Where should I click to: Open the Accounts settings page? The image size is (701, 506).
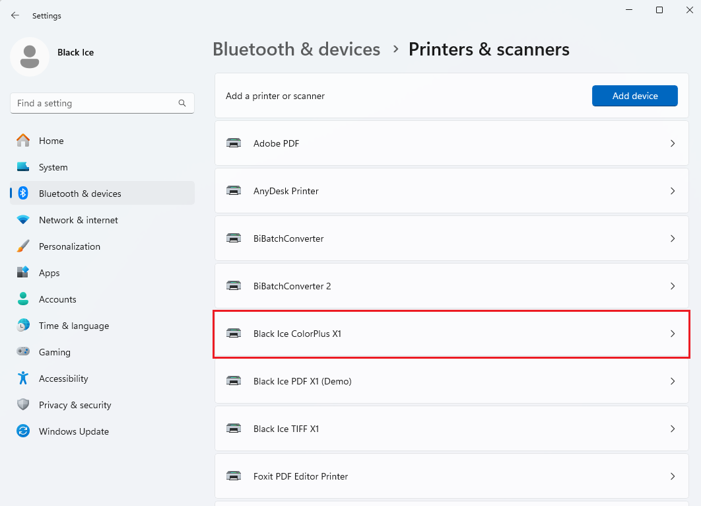57,299
